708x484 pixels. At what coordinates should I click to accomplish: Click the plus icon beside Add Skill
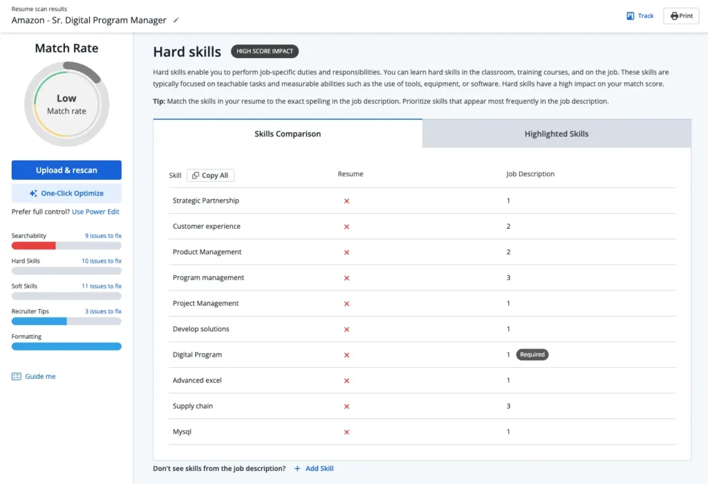[297, 469]
